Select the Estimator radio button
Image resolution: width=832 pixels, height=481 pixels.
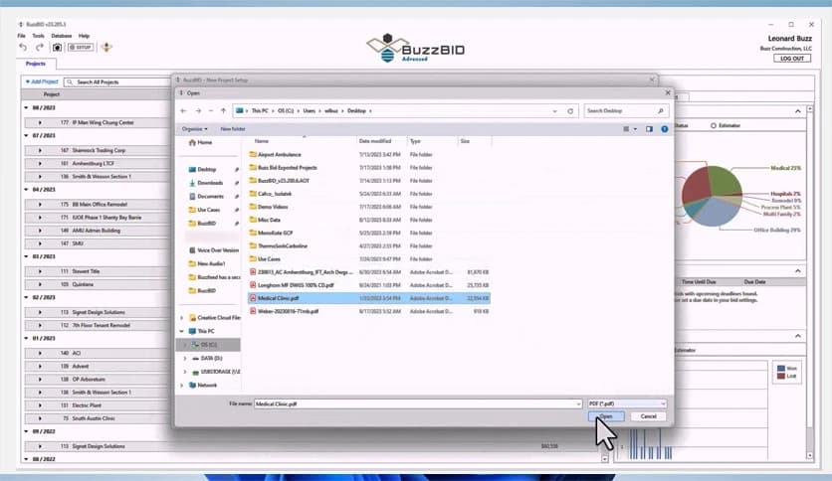714,126
